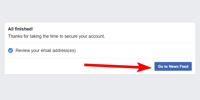Viewport: 200px width, 100px height.
Task: Click the All finished! heading
Action: tap(20, 29)
